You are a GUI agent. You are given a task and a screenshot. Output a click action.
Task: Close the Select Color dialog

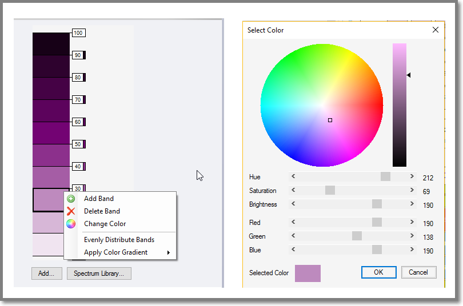[x=436, y=30]
